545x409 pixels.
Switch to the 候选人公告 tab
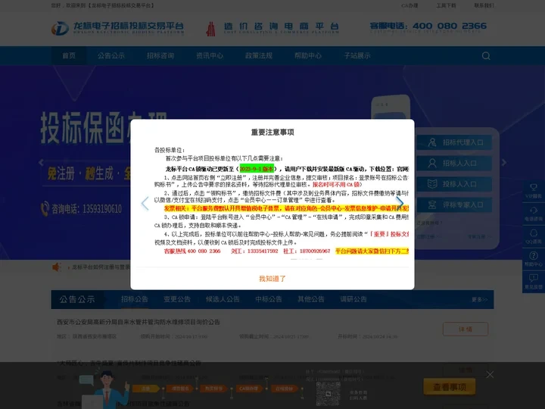[x=223, y=299]
